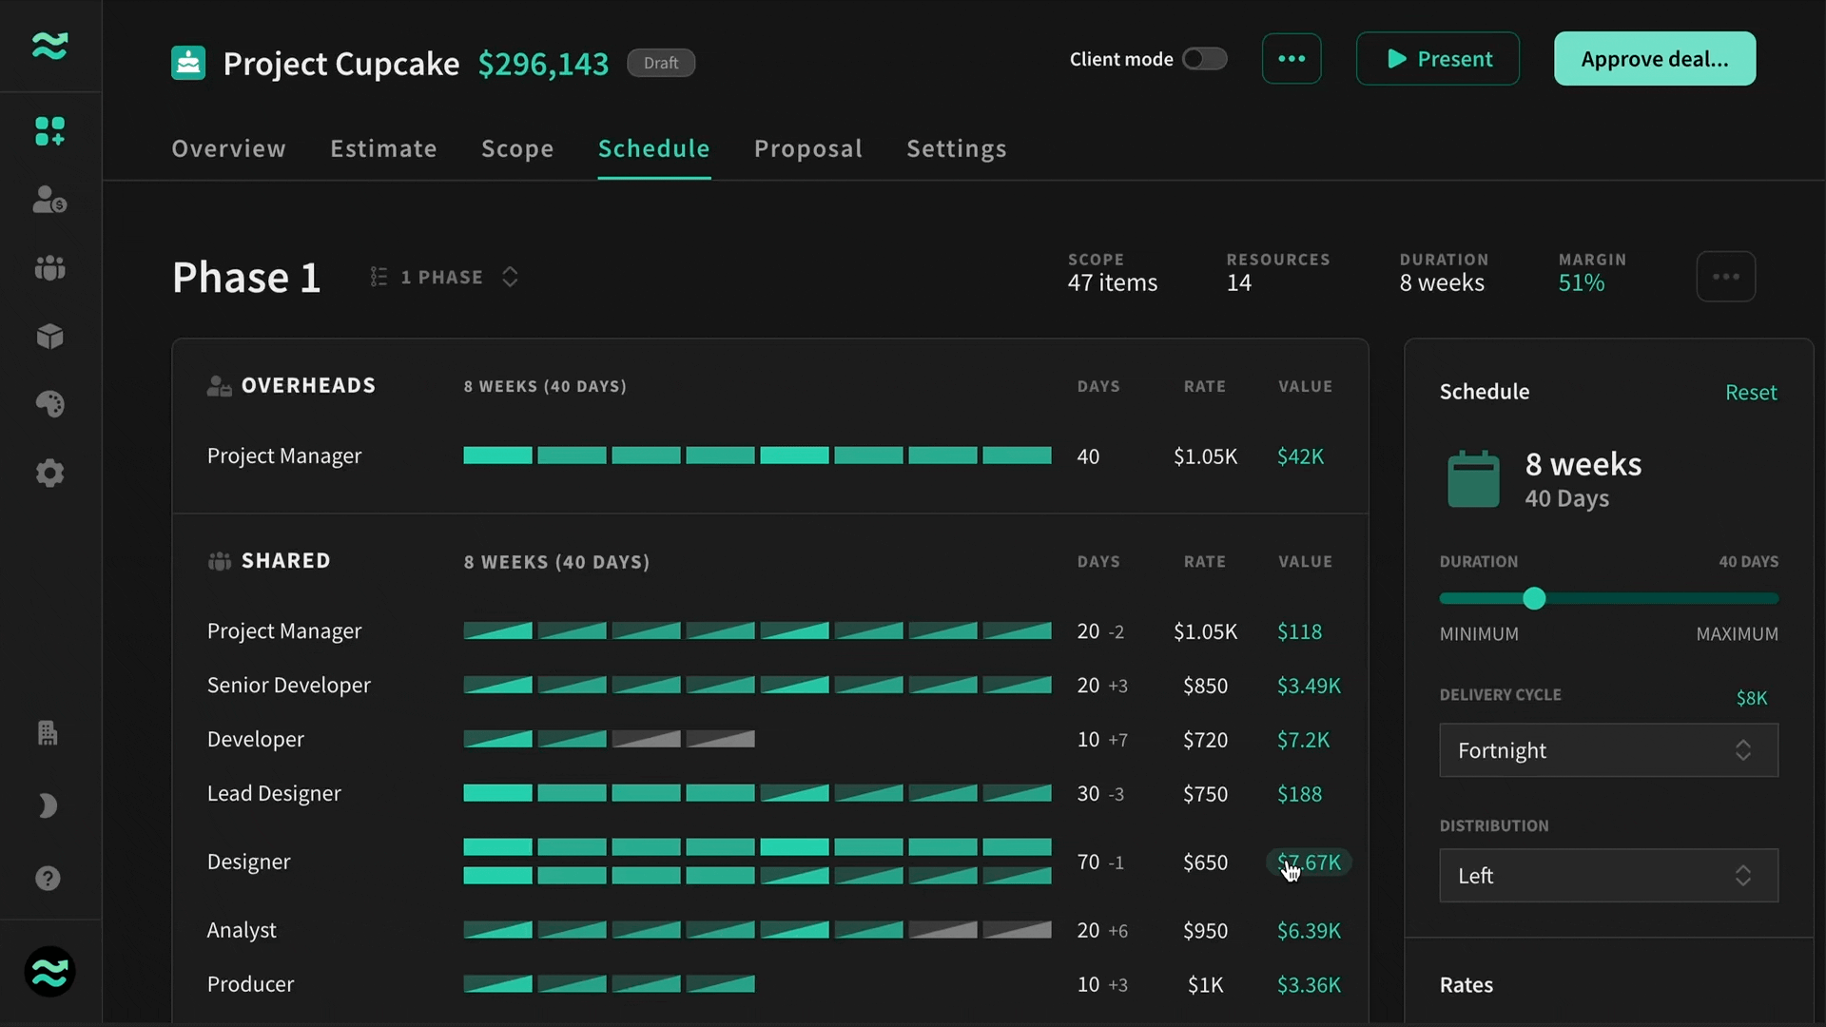Open the team members group icon
The height and width of the screenshot is (1027, 1826).
click(49, 268)
